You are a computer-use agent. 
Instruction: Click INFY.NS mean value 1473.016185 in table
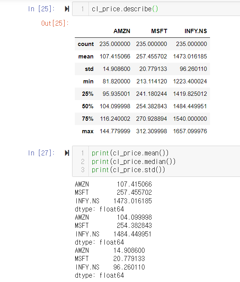click(x=190, y=56)
